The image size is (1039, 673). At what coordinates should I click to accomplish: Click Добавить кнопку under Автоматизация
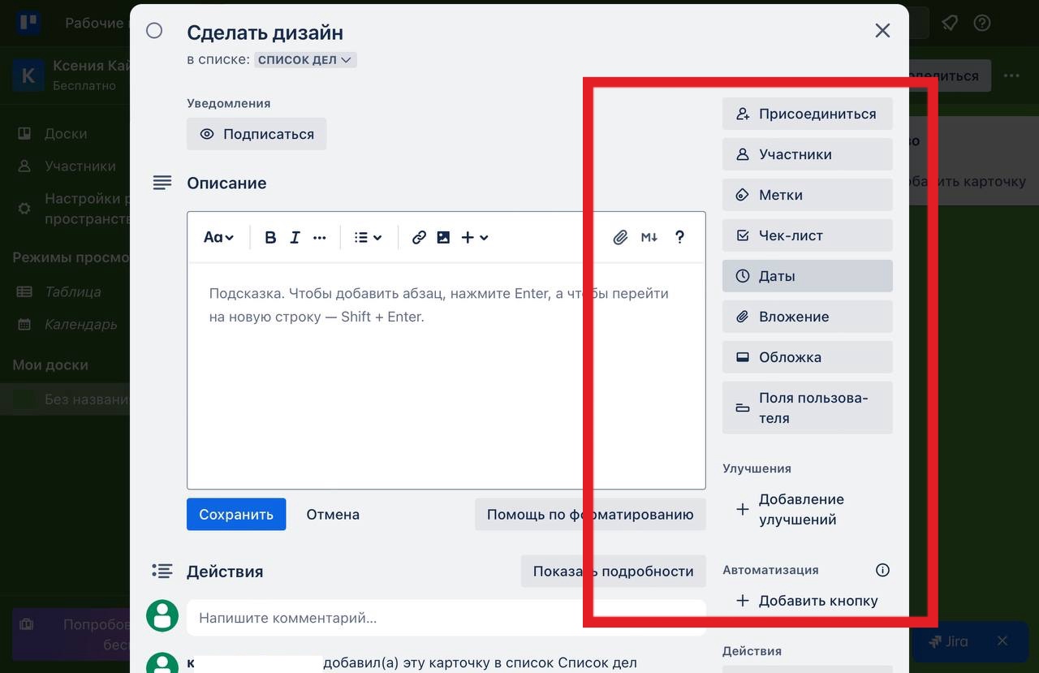808,601
